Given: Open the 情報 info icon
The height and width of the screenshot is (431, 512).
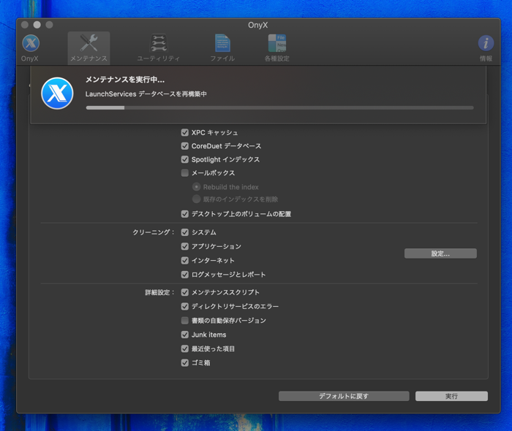Looking at the screenshot, I should pyautogui.click(x=486, y=43).
